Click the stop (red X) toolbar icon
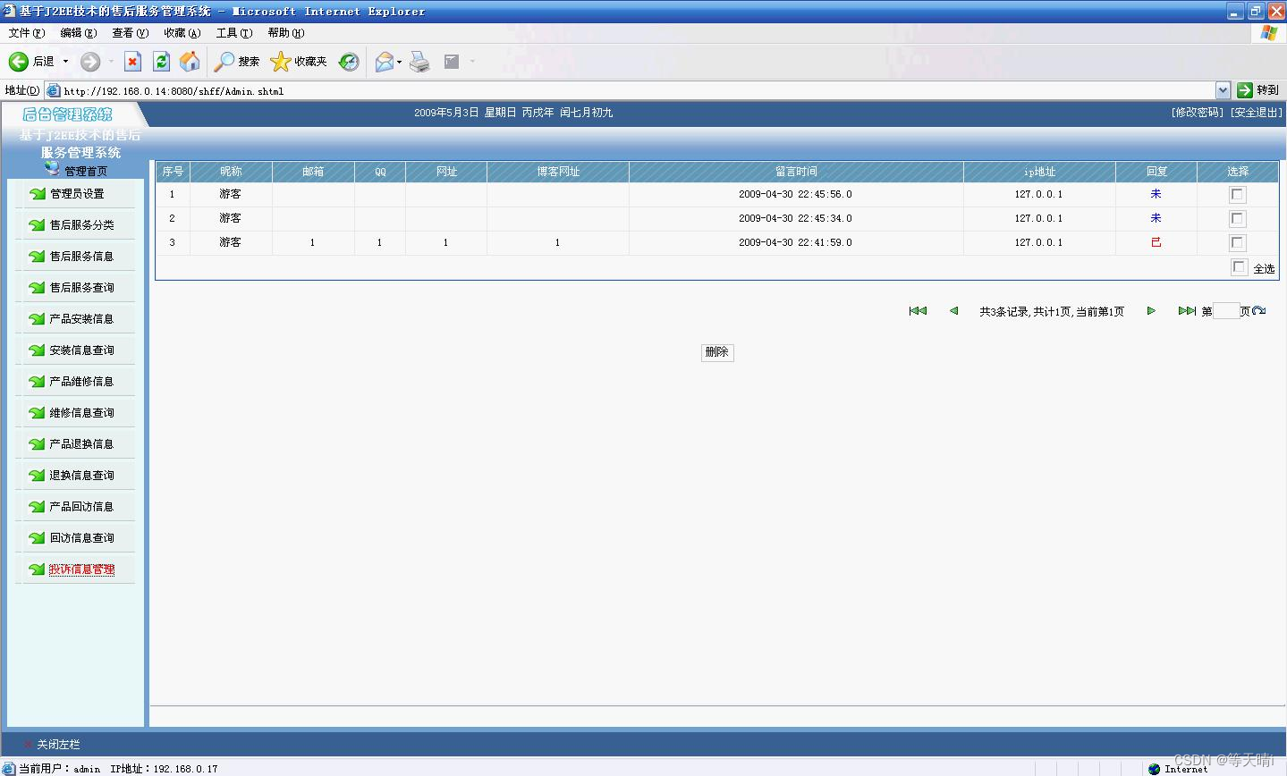Image resolution: width=1287 pixels, height=776 pixels. tap(132, 61)
